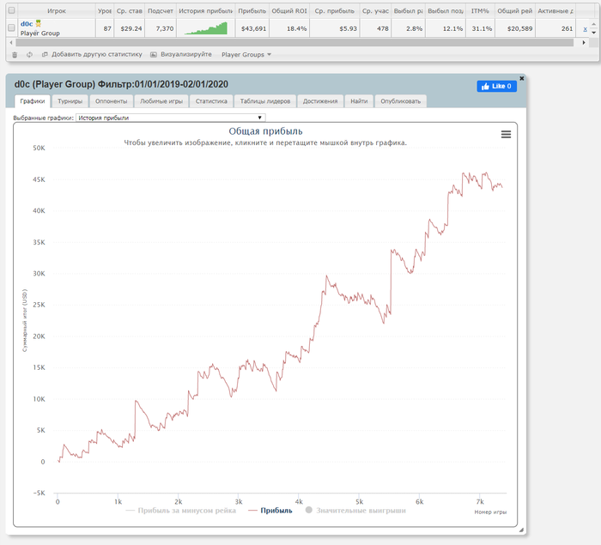Screen dimensions: 601x545
Task: Sort by the Игрок column header
Action: tap(57, 11)
